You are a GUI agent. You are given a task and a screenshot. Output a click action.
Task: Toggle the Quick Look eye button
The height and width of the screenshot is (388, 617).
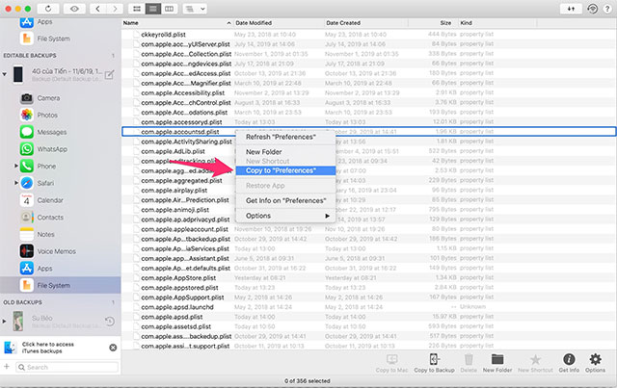coord(74,9)
